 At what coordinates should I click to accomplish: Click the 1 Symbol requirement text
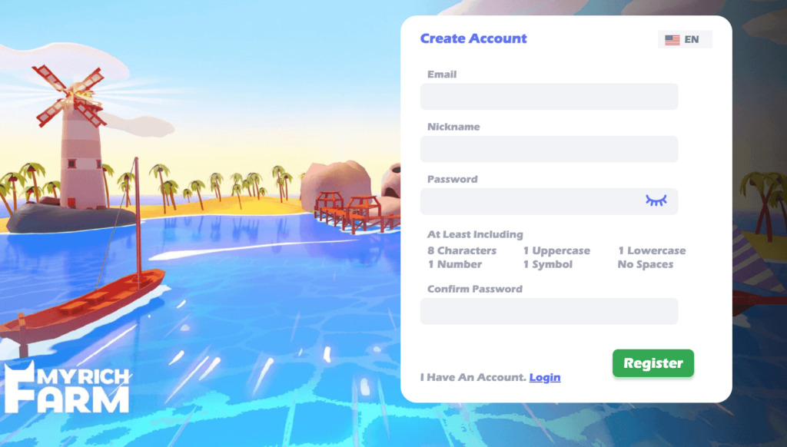tap(547, 264)
